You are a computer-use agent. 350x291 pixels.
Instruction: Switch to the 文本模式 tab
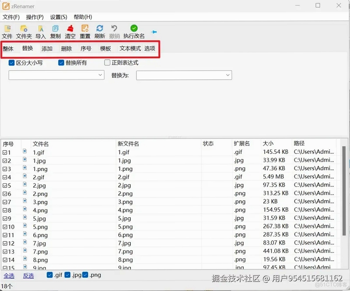(130, 48)
